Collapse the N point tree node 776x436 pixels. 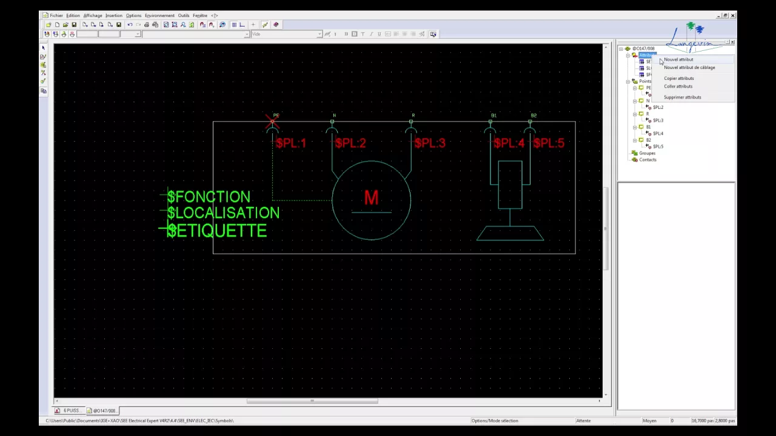(x=635, y=101)
